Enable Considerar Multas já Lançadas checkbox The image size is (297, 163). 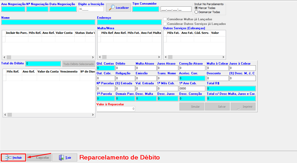pyautogui.click(x=165, y=19)
